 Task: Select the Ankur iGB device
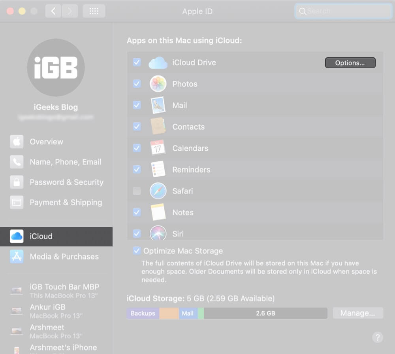(56, 311)
